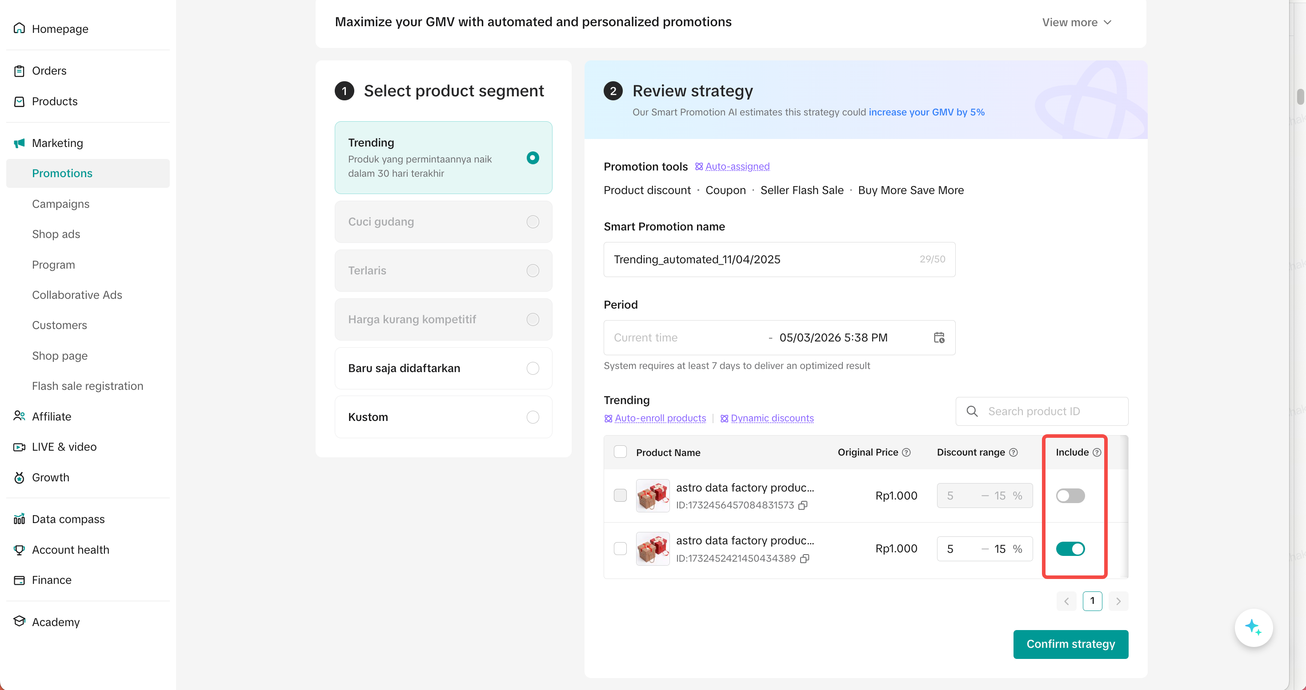This screenshot has height=690, width=1306.
Task: Open Campaigns in the Marketing menu
Action: [60, 204]
